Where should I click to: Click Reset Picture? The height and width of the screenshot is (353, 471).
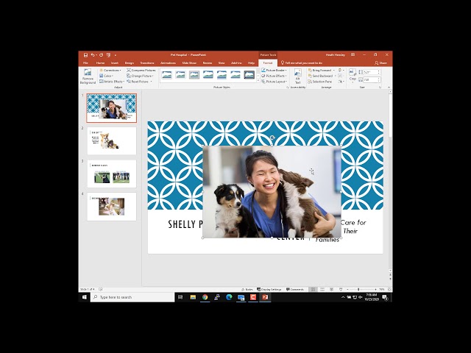pos(139,82)
